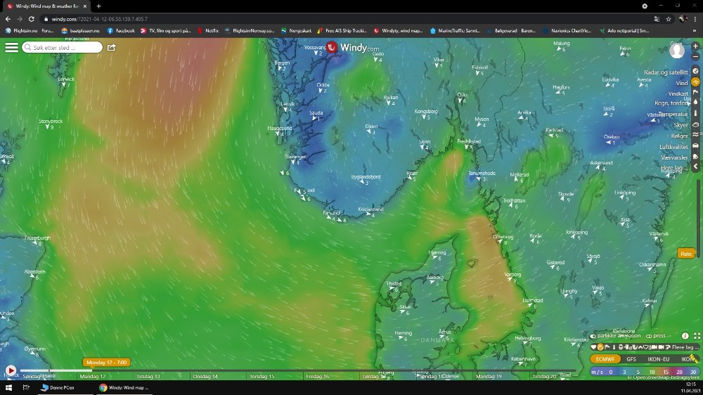Click the windy.com address bar
Viewport: 703px width, 395px height.
pos(345,19)
